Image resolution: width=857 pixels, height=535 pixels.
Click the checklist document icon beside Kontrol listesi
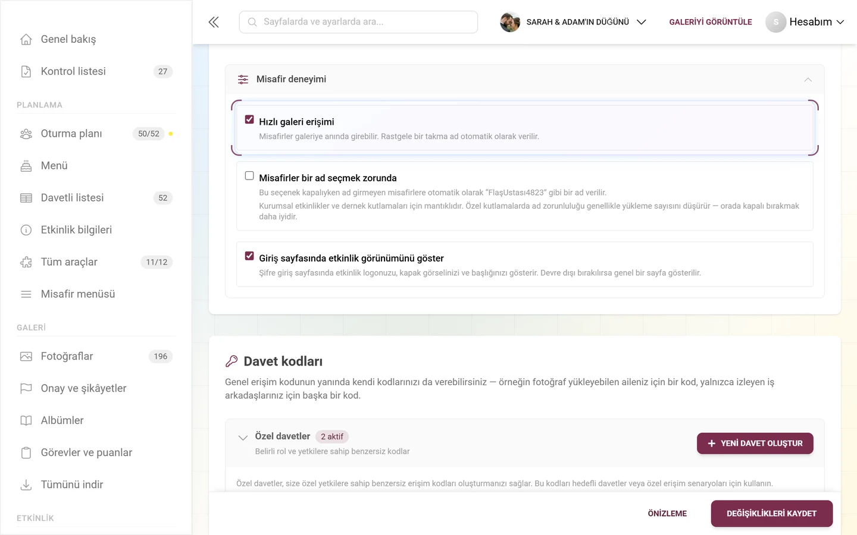[26, 71]
